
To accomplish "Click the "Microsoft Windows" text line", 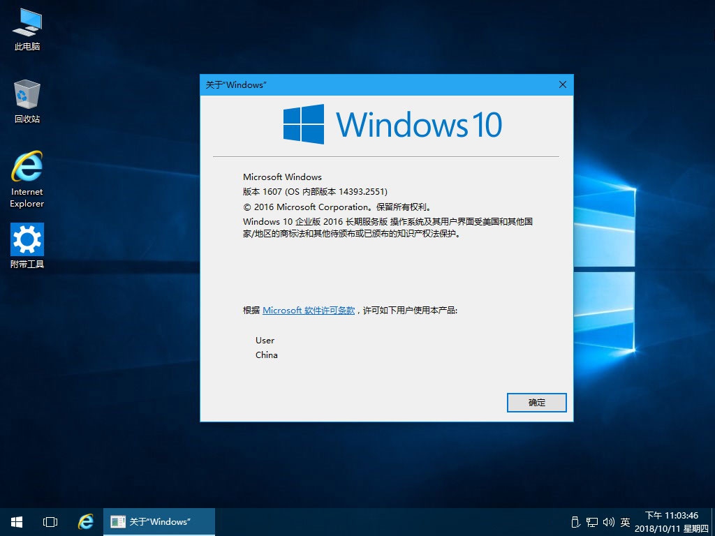I will click(282, 177).
